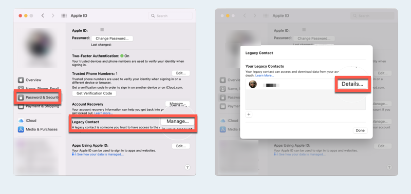Focus the Search field in the left window
The image size is (411, 194).
coord(170,16)
